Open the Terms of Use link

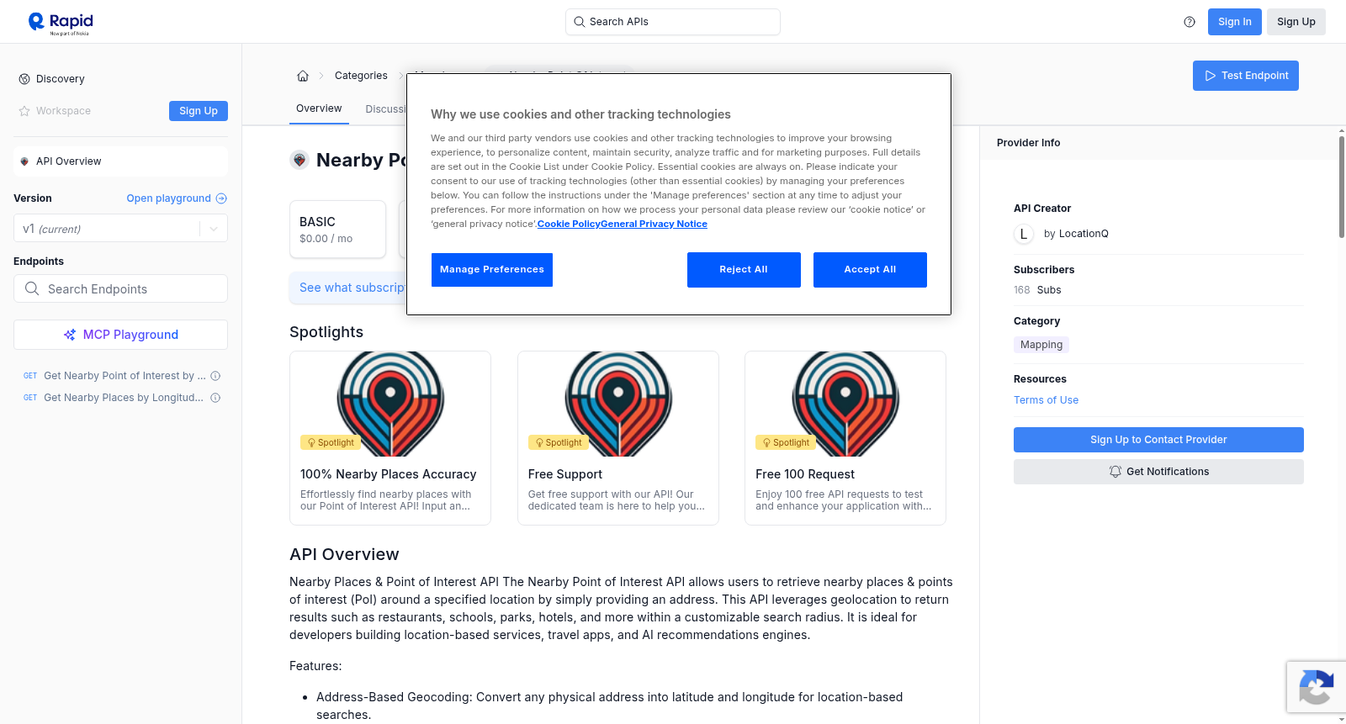(1046, 400)
